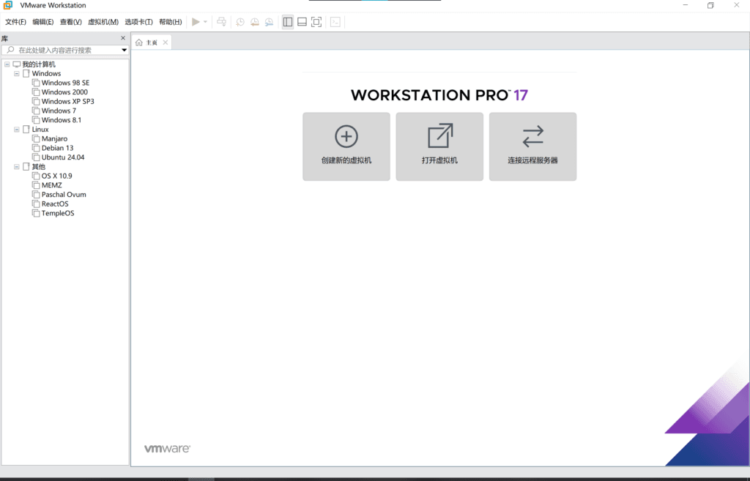
Task: Click the computer icon beside 我的计算机
Action: [17, 64]
